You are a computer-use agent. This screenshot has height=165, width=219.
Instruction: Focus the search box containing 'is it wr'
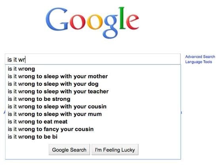pyautogui.click(x=93, y=59)
